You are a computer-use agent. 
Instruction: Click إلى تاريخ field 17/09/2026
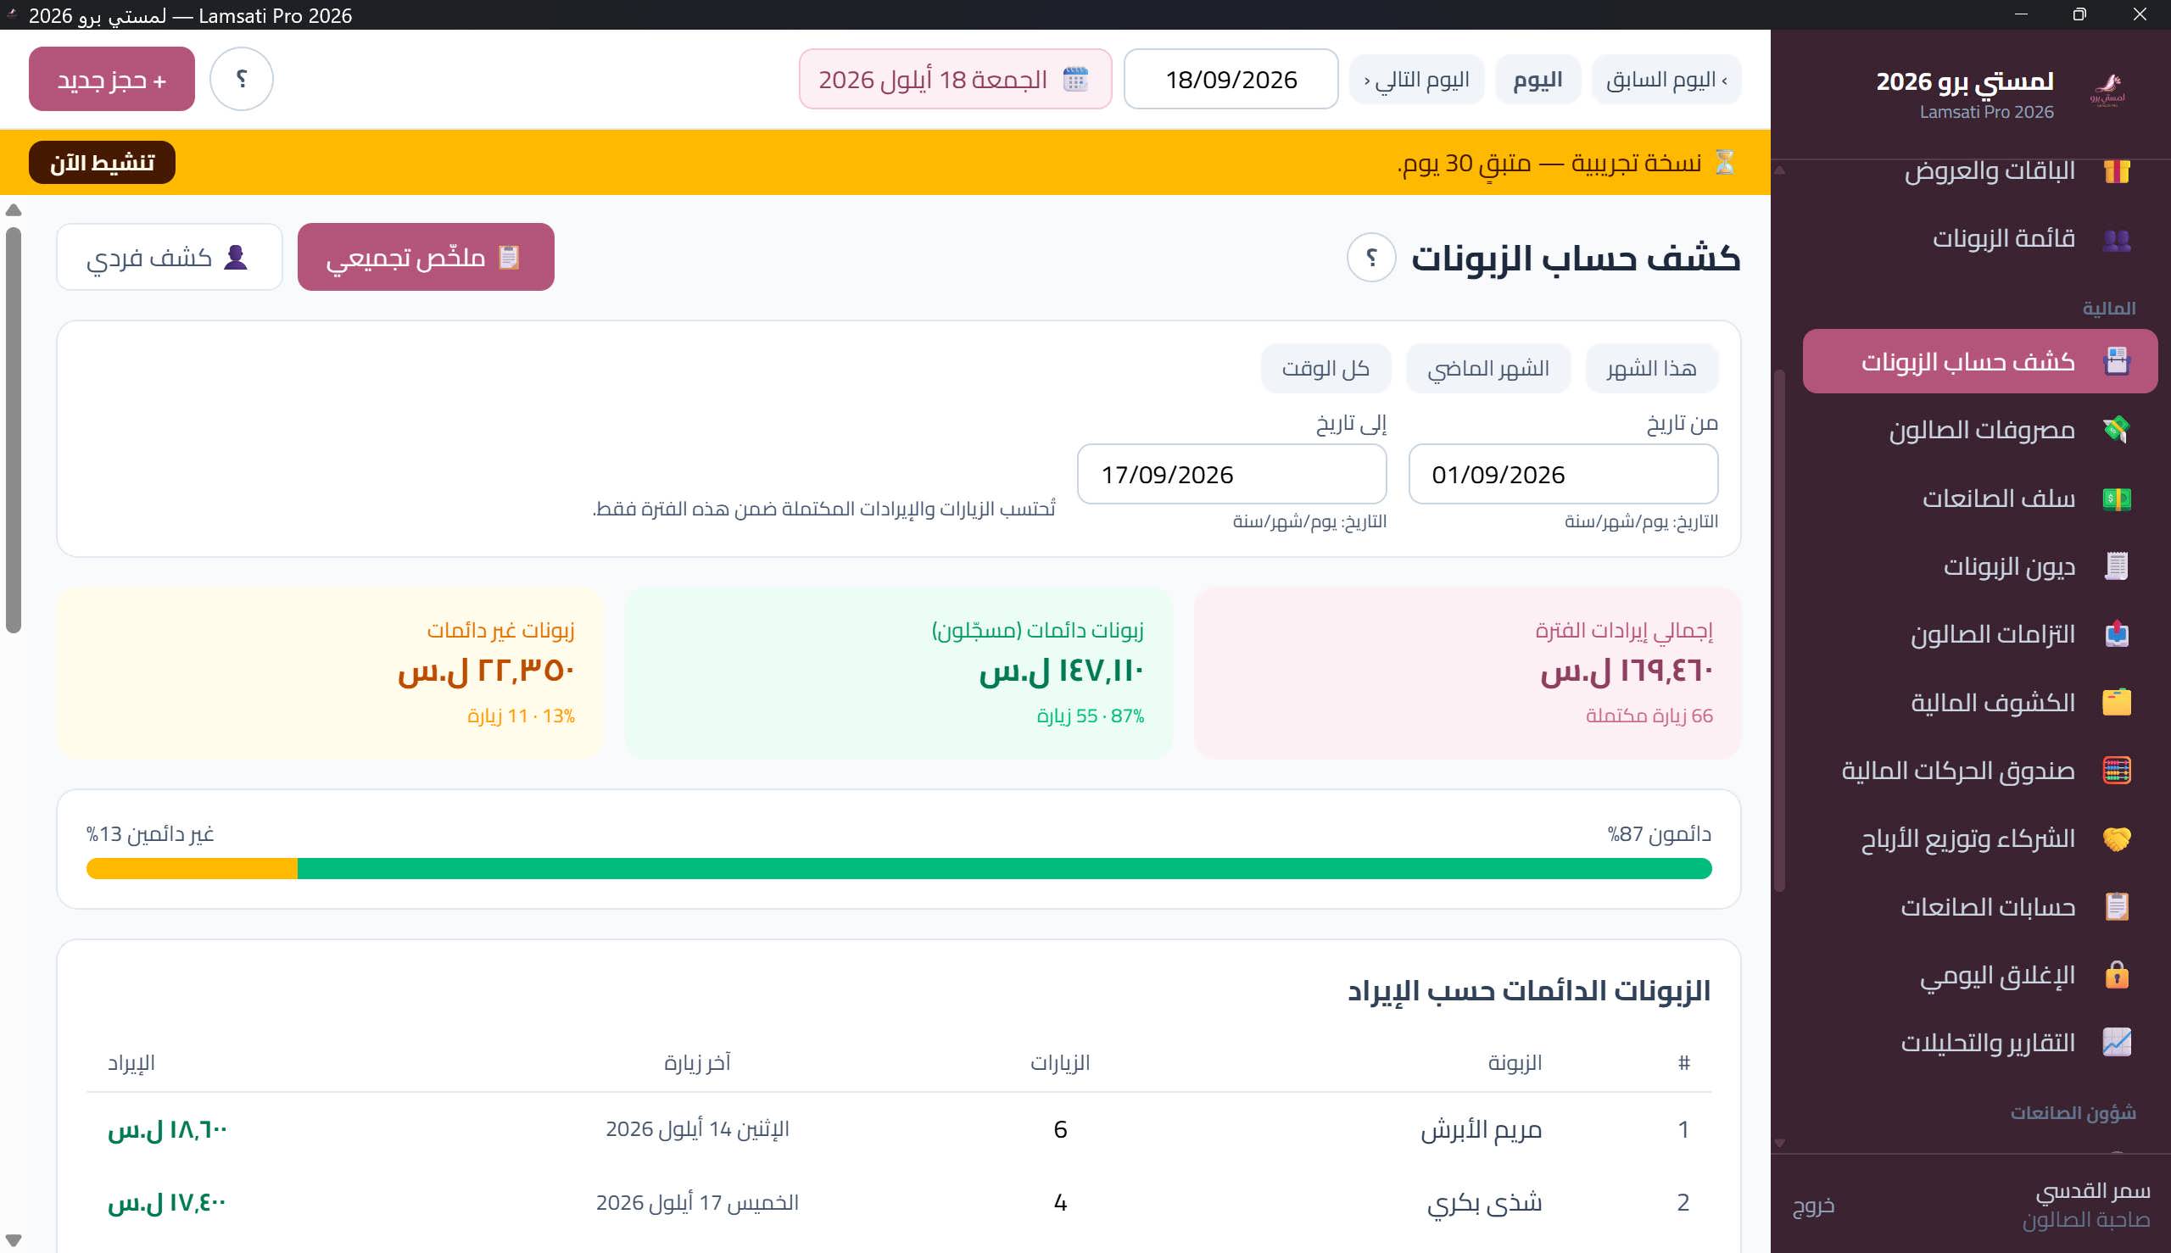click(1232, 474)
